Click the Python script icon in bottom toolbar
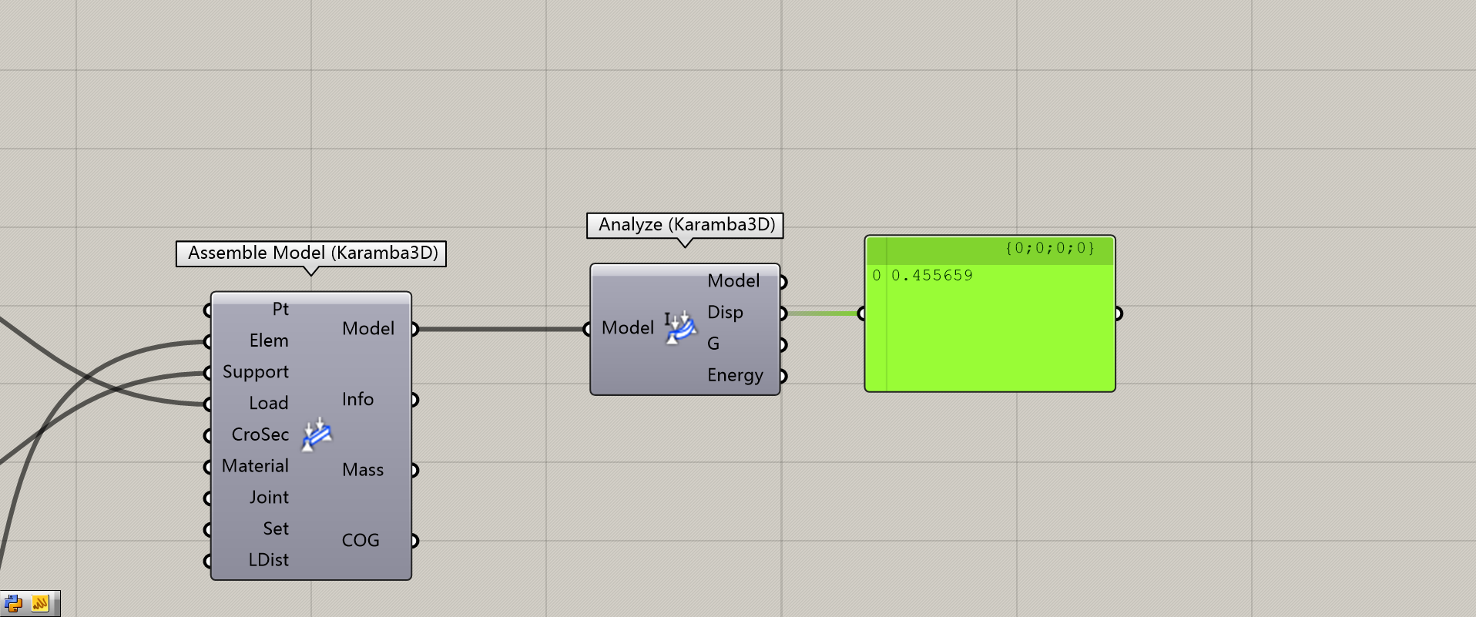Screen dimensions: 1476x617 (x=13, y=604)
